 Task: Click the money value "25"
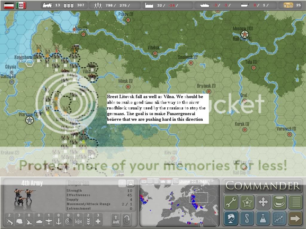(x=299, y=5)
